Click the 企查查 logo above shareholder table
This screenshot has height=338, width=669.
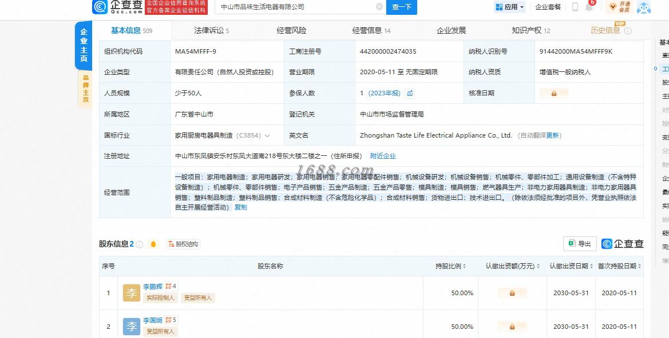(622, 243)
